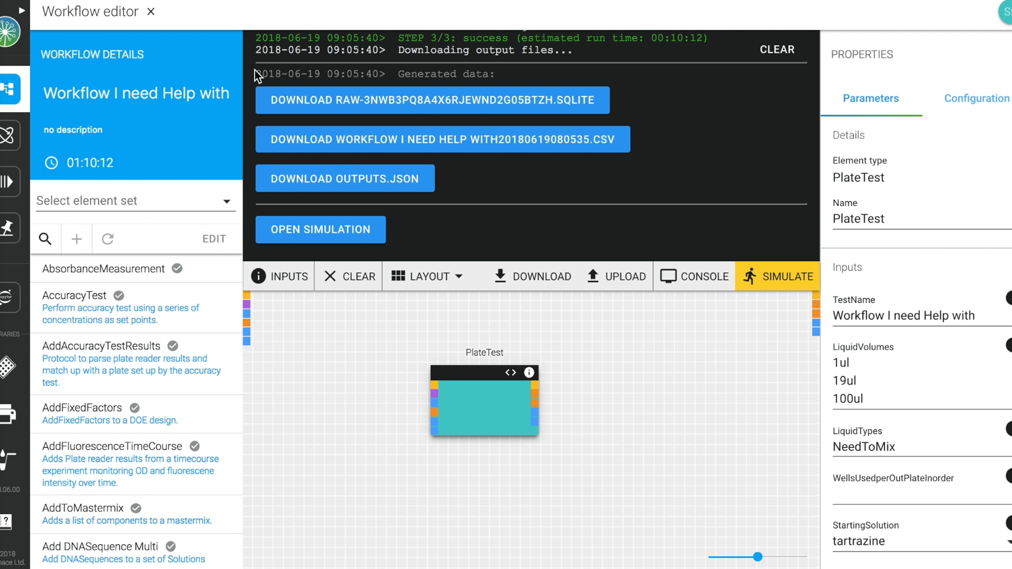Click info icon on PlateTest node
This screenshot has width=1012, height=569.
[x=529, y=373]
